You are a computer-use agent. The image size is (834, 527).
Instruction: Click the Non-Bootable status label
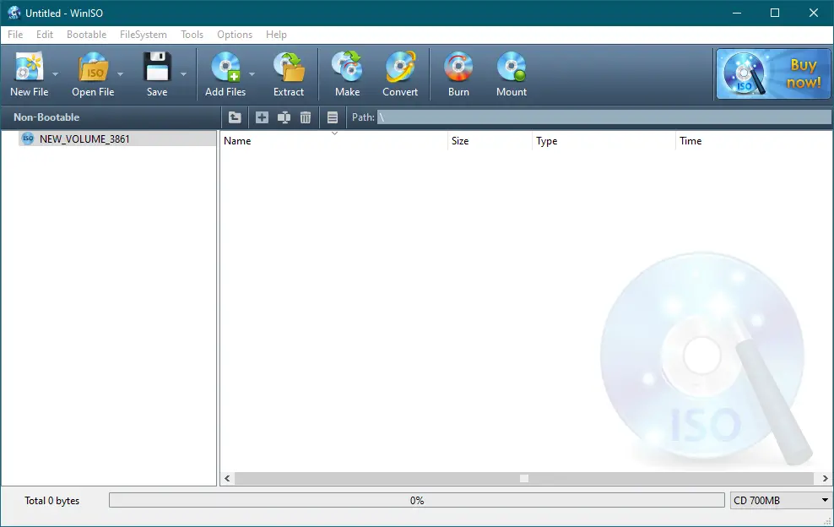tap(46, 117)
